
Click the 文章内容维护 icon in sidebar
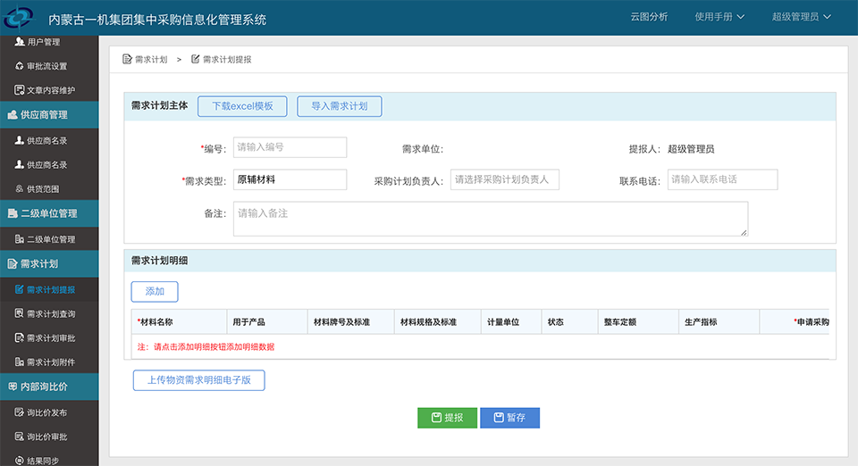pos(19,90)
